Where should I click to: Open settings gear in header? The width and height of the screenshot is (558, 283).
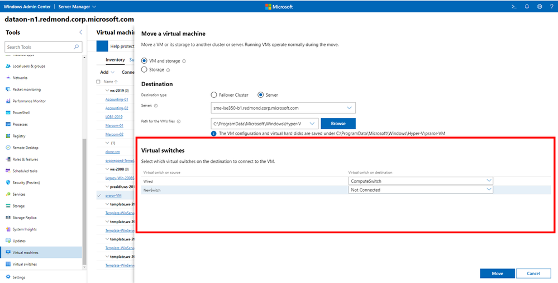(540, 6)
